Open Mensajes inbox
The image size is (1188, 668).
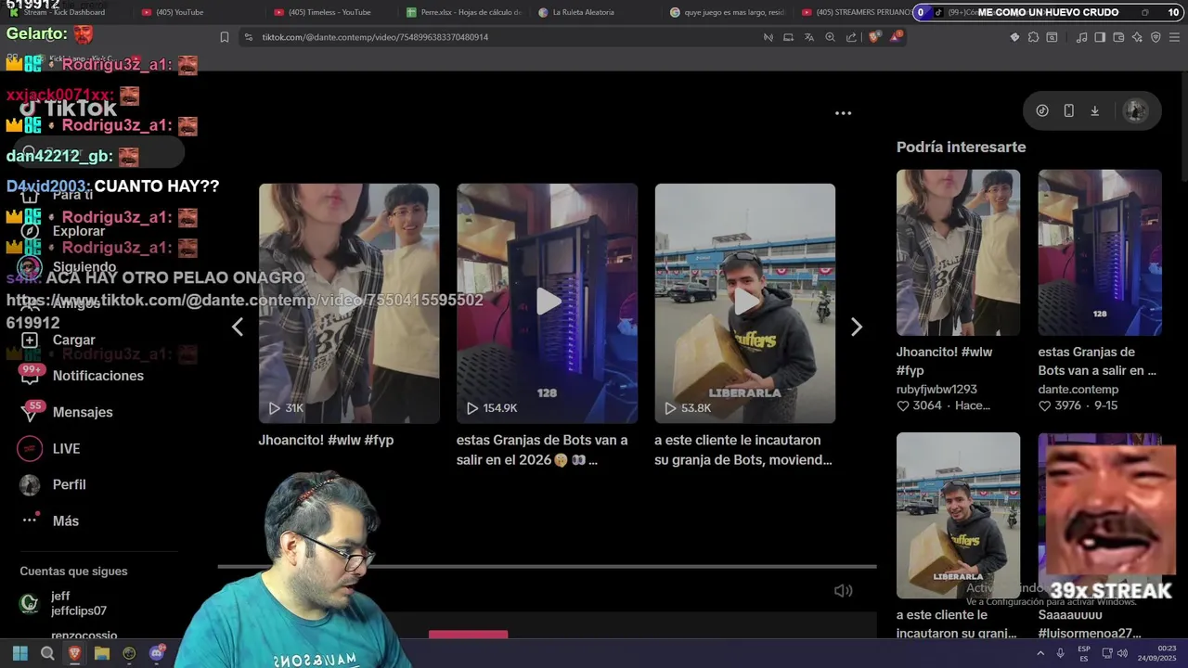pyautogui.click(x=68, y=412)
